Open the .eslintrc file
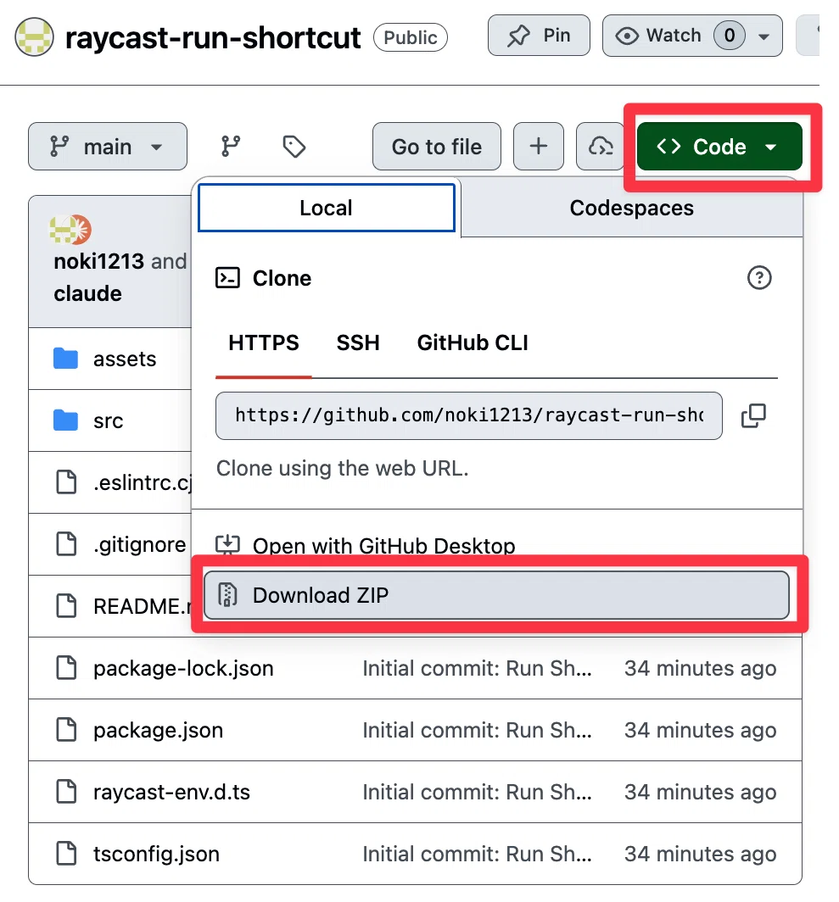Viewport: 839px width, 902px height. click(143, 482)
